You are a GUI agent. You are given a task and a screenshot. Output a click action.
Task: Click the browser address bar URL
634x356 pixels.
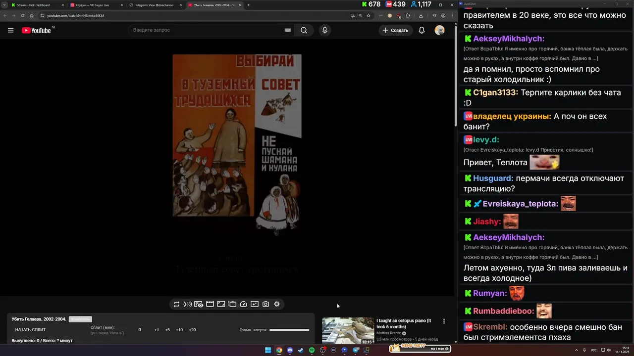pyautogui.click(x=75, y=15)
